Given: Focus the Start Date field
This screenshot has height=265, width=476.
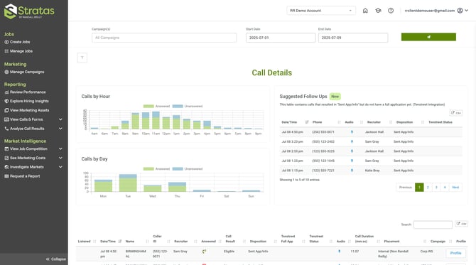Looking at the screenshot, I should [x=281, y=38].
